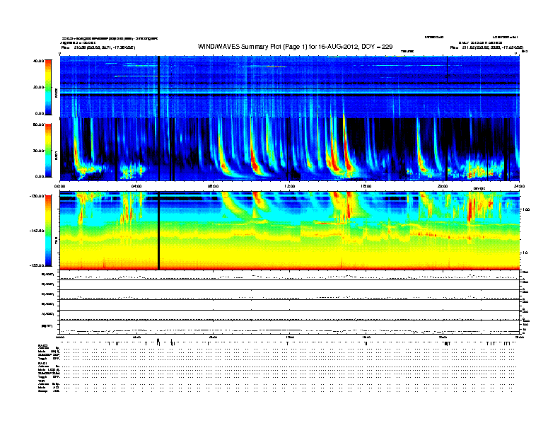The height and width of the screenshot is (433, 560).
Task: Click the 100 frequency label right of TNR
Action: click(525, 209)
